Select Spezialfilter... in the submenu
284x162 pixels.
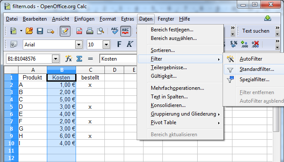pyautogui.click(x=254, y=79)
